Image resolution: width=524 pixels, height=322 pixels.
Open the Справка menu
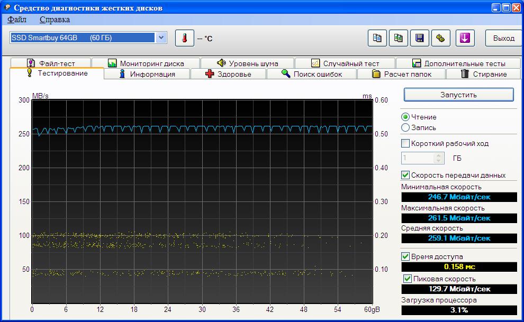[55, 20]
